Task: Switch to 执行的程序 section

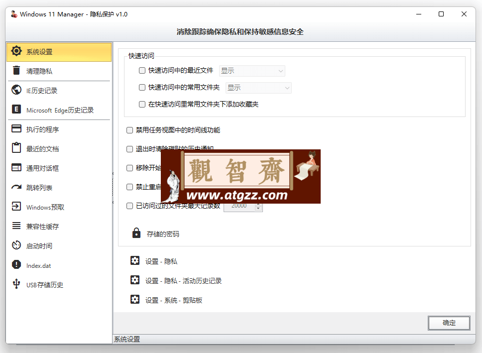Action: point(59,129)
